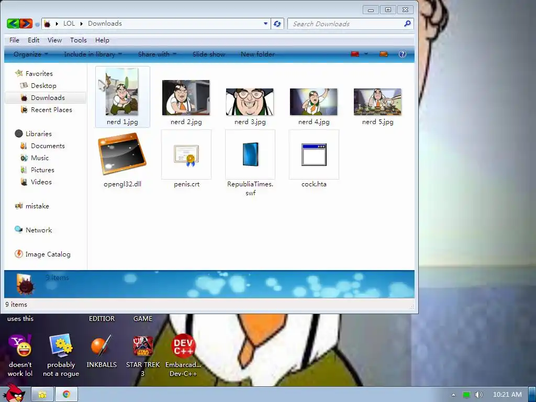The width and height of the screenshot is (536, 402).
Task: Open the View menu
Action: tap(54, 40)
